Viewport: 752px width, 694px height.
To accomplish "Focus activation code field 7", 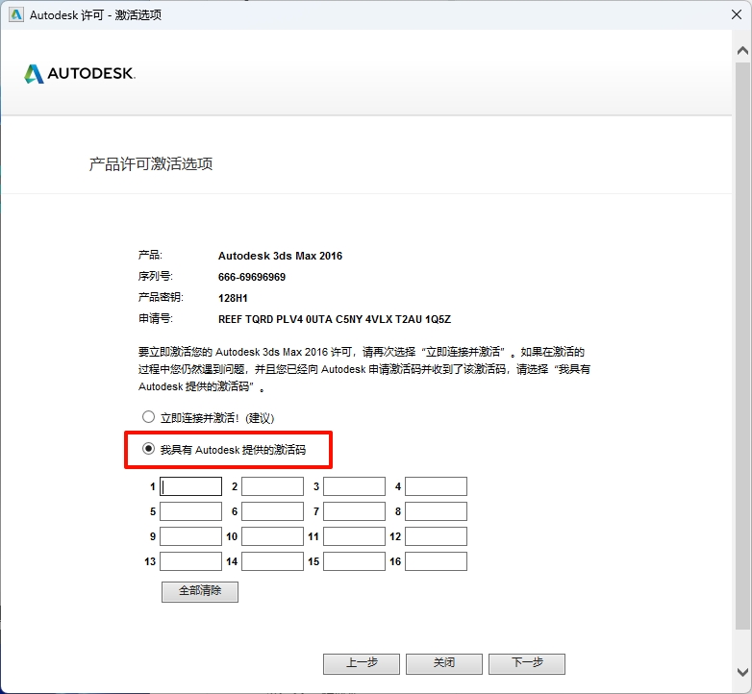I will coord(354,511).
